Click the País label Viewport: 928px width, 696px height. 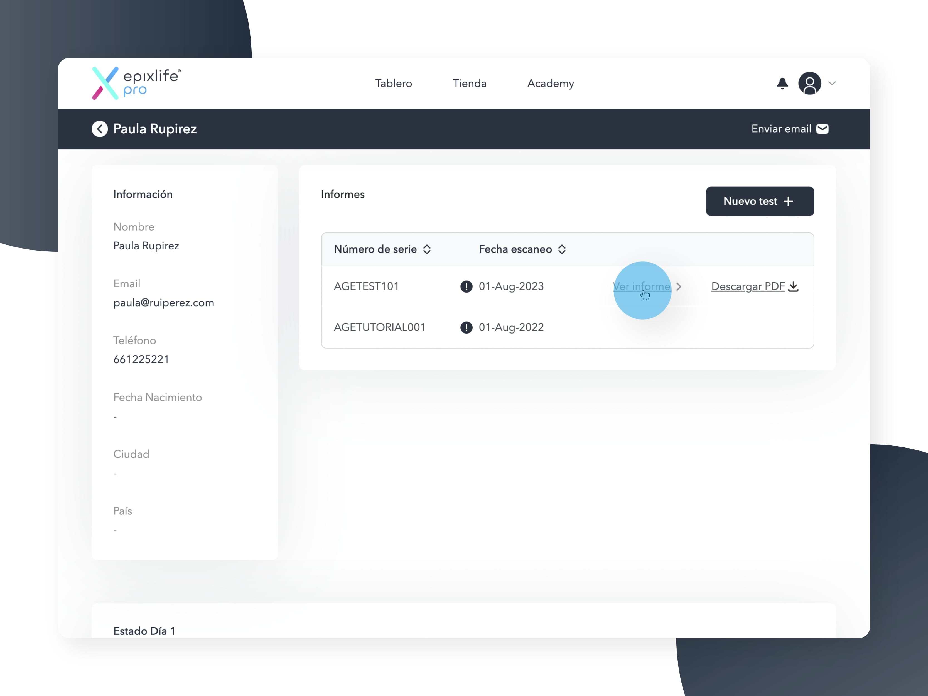point(122,511)
